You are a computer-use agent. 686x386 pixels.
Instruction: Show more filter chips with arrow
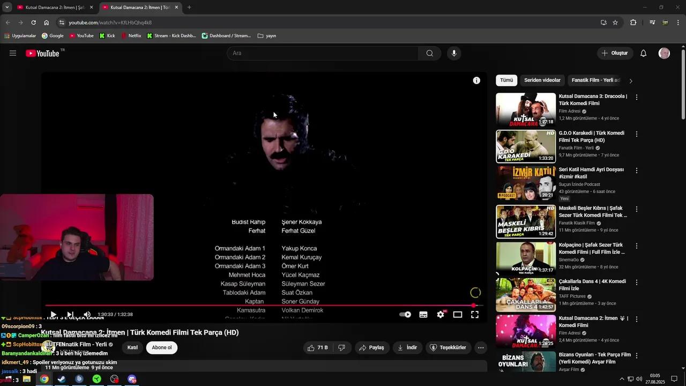[x=631, y=81]
